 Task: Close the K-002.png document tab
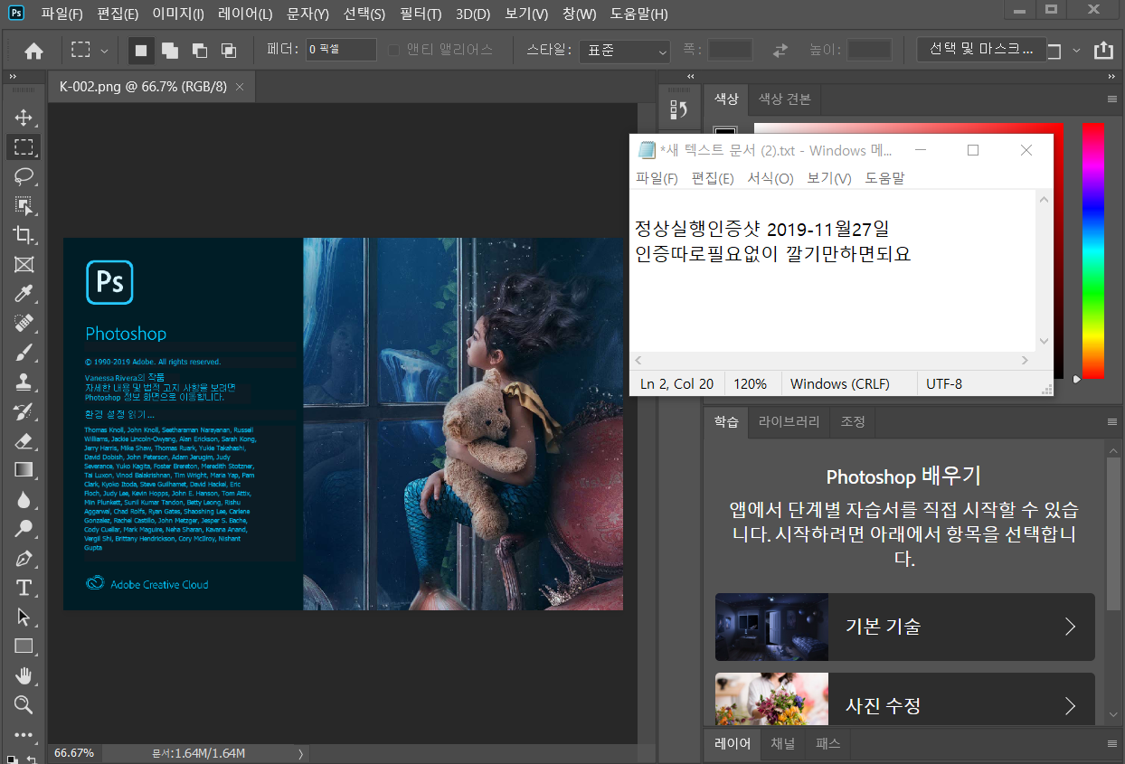(x=240, y=87)
